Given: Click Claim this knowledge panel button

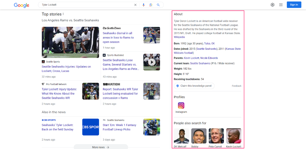Looking at the screenshot, I should [194, 86].
